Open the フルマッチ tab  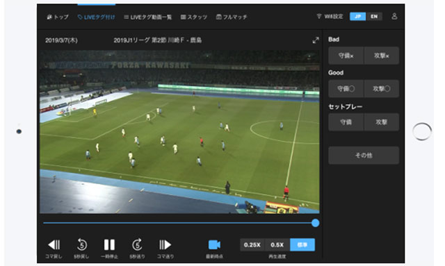click(x=232, y=17)
